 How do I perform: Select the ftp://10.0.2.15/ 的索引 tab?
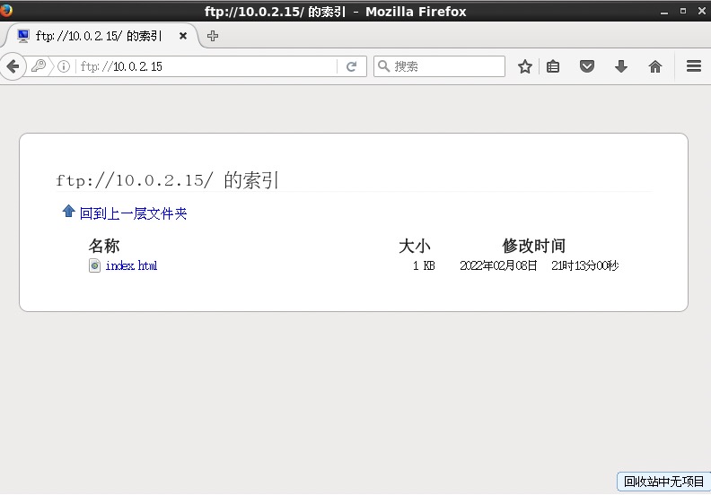click(x=101, y=36)
